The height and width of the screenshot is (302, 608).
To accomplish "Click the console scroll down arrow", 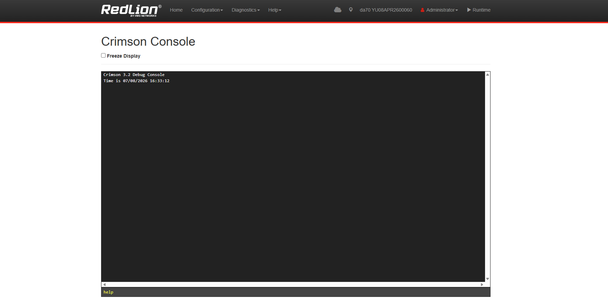I will click(x=487, y=279).
